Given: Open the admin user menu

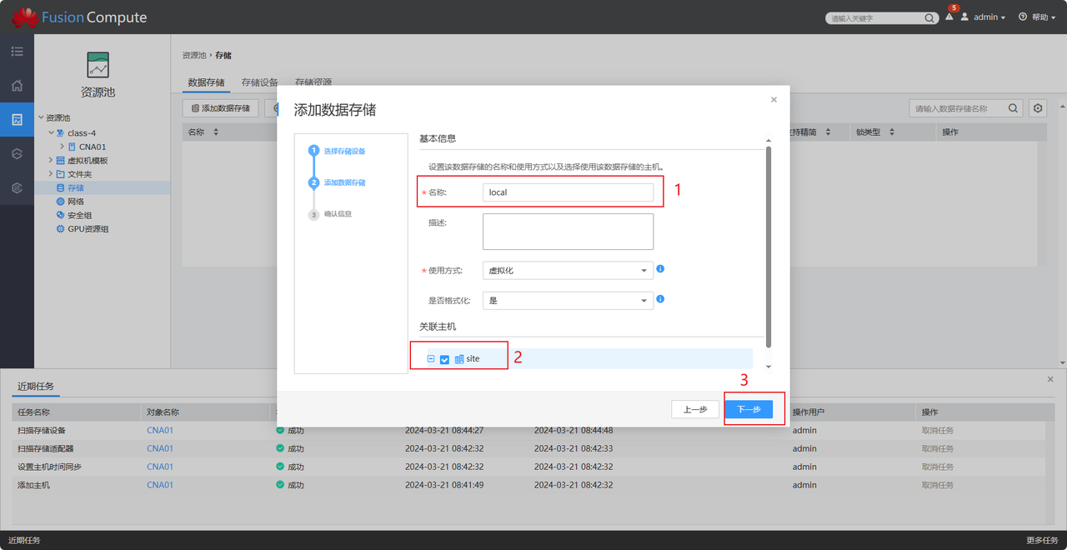Looking at the screenshot, I should point(984,17).
